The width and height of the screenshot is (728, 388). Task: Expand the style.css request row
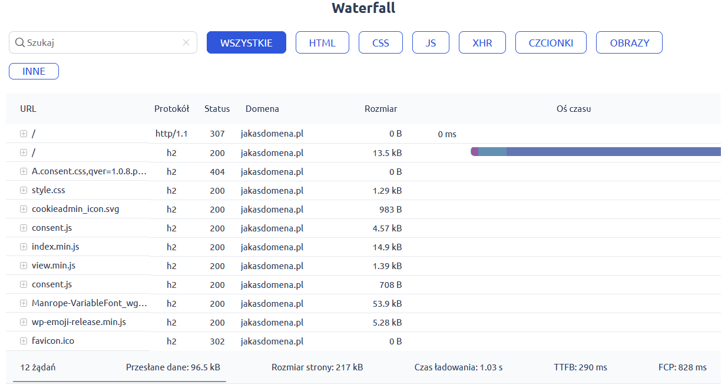click(24, 190)
